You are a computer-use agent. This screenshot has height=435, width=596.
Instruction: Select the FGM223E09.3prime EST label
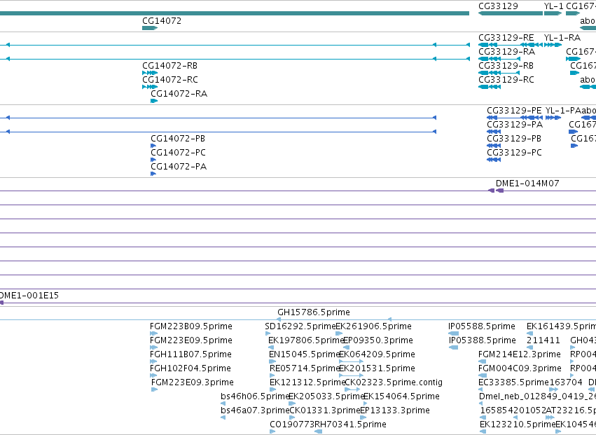coord(193,382)
